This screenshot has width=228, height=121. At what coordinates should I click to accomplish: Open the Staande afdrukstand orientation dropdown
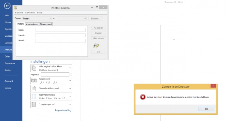click(x=51, y=89)
